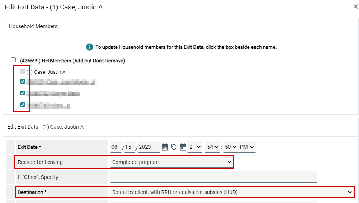Select the lower Edit Exit Data section heading
The width and height of the screenshot is (359, 203).
click(45, 127)
